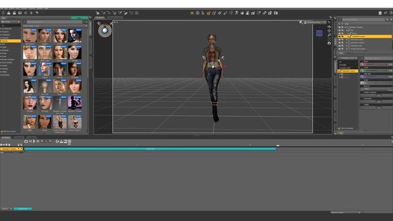Select the first face thumbnail in top row

pos(30,36)
